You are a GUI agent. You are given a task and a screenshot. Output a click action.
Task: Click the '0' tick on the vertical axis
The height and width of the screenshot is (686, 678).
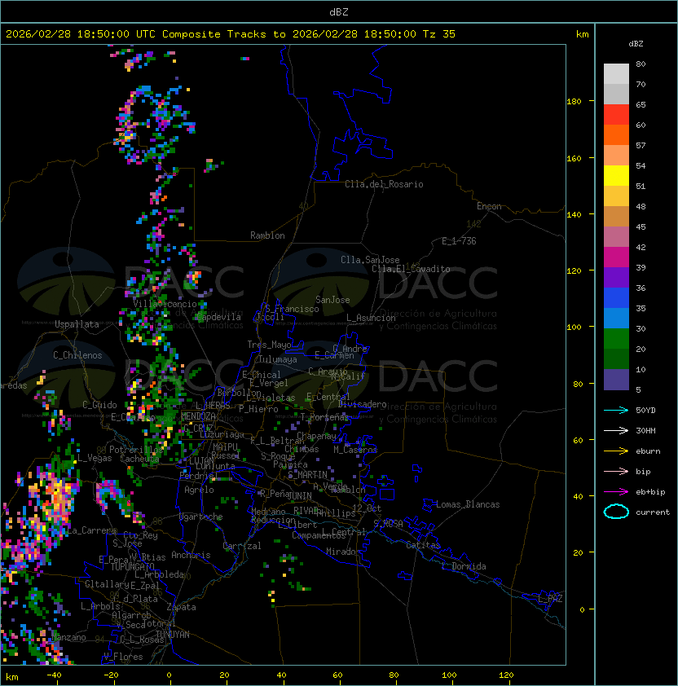click(582, 609)
